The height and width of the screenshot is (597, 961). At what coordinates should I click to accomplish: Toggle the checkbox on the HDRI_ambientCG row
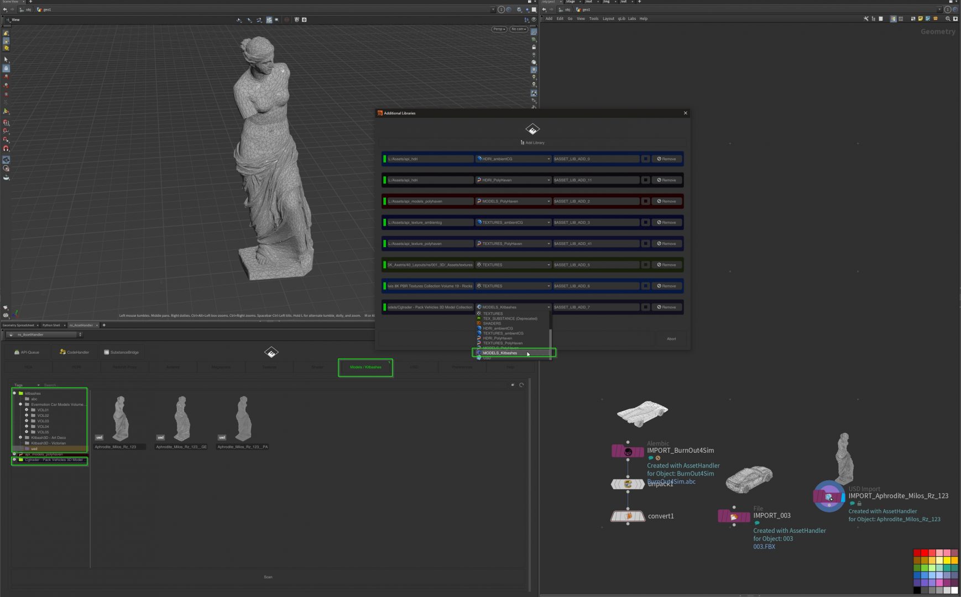645,159
